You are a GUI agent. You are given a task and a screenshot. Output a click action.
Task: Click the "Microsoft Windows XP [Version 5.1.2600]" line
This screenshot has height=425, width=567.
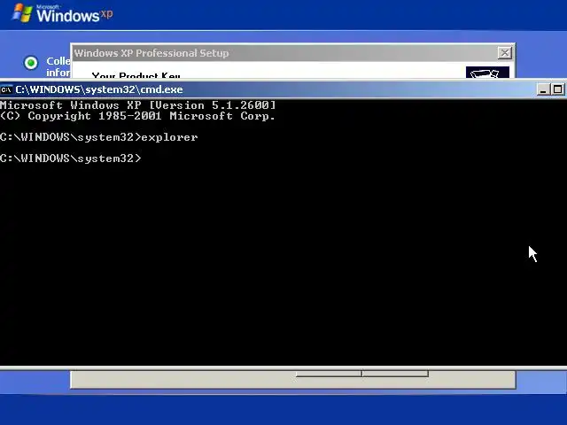pos(138,105)
